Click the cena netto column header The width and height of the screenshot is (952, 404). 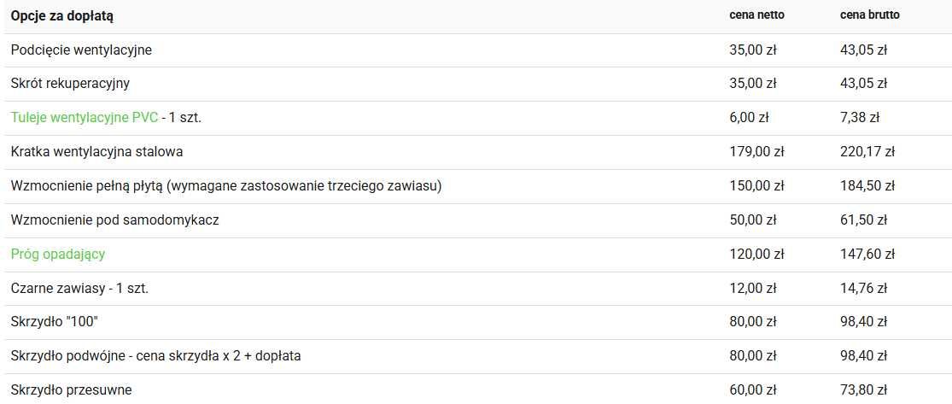[x=756, y=15]
